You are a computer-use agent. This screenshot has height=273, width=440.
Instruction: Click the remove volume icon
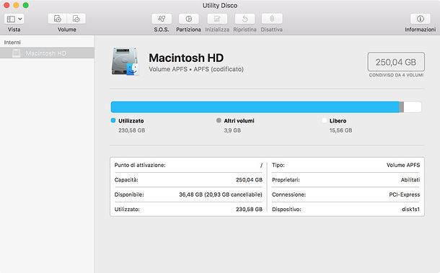[x=76, y=19]
